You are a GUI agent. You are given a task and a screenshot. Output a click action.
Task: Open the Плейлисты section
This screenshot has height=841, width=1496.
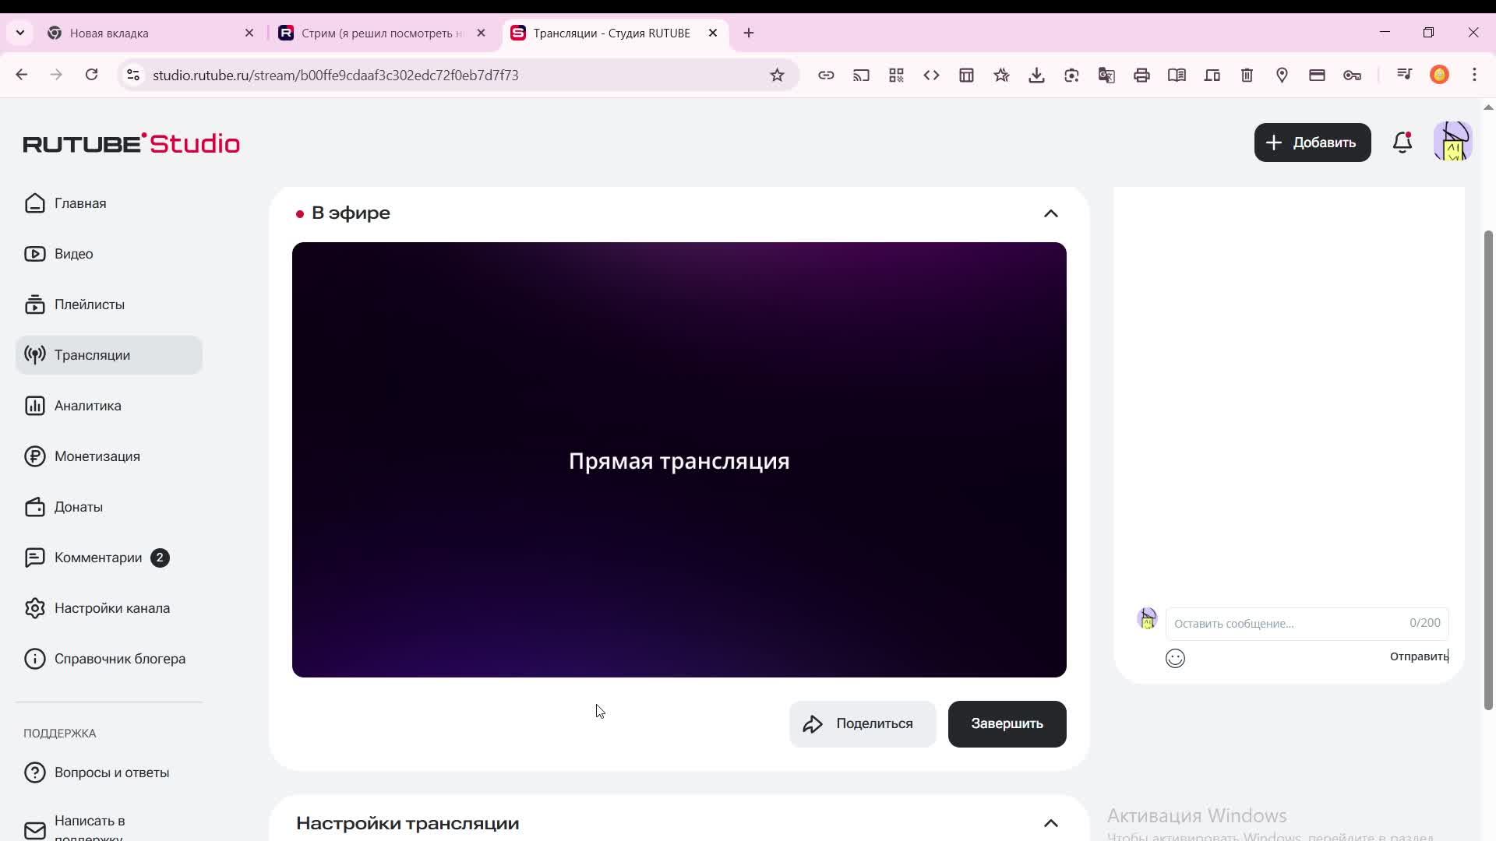89,304
